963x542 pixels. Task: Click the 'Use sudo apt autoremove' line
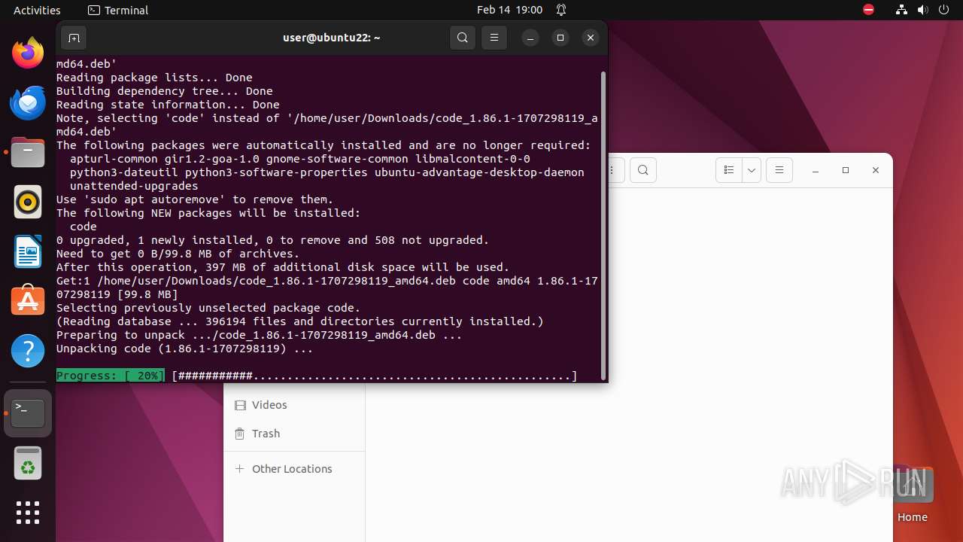[195, 199]
